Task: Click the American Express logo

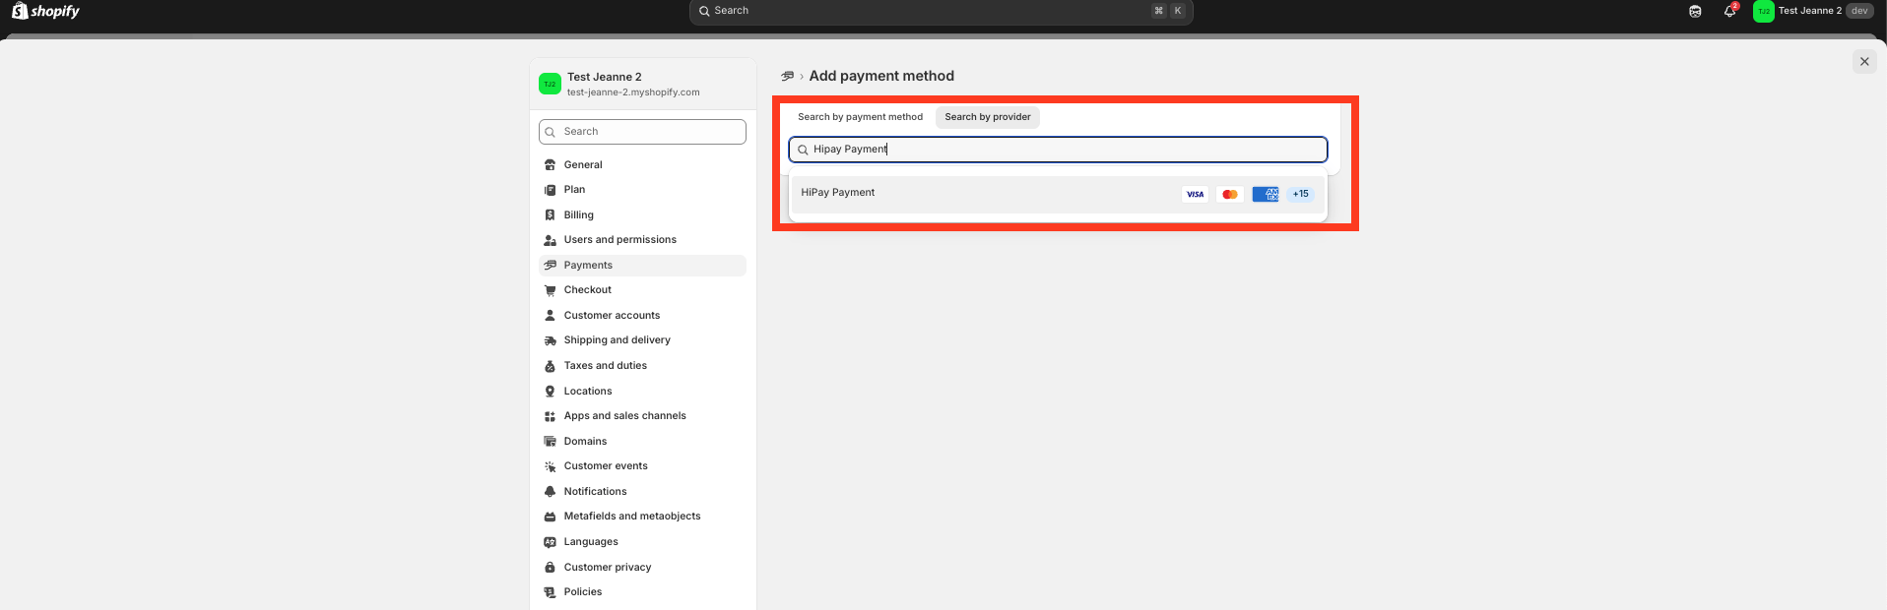Action: [x=1266, y=195]
